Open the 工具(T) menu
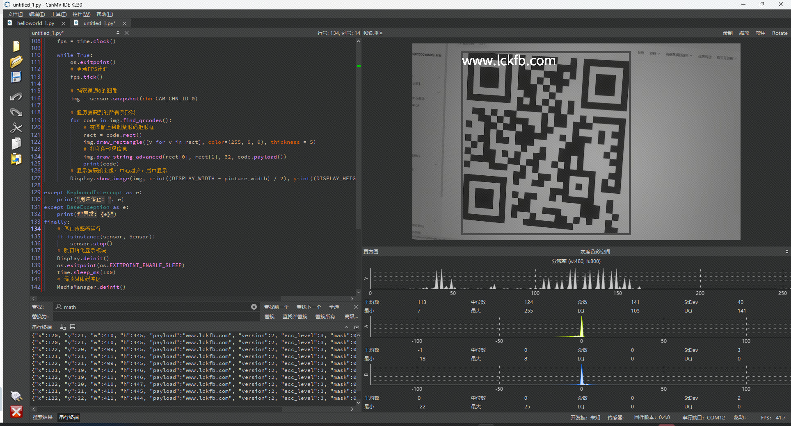This screenshot has width=791, height=426. [58, 14]
